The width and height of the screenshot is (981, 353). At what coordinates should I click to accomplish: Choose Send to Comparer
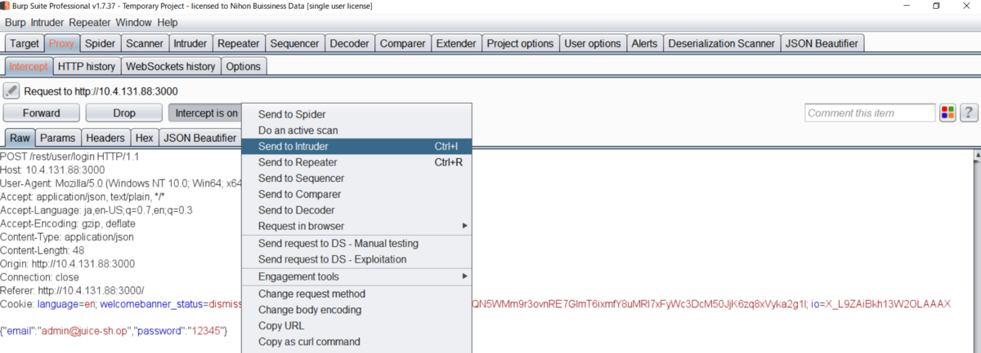(x=356, y=194)
